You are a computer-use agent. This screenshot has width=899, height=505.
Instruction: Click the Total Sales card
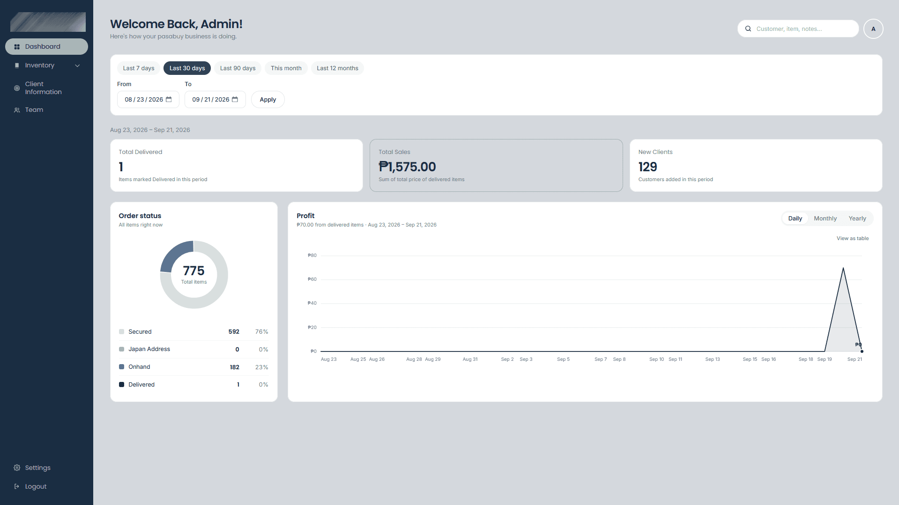[x=496, y=165]
